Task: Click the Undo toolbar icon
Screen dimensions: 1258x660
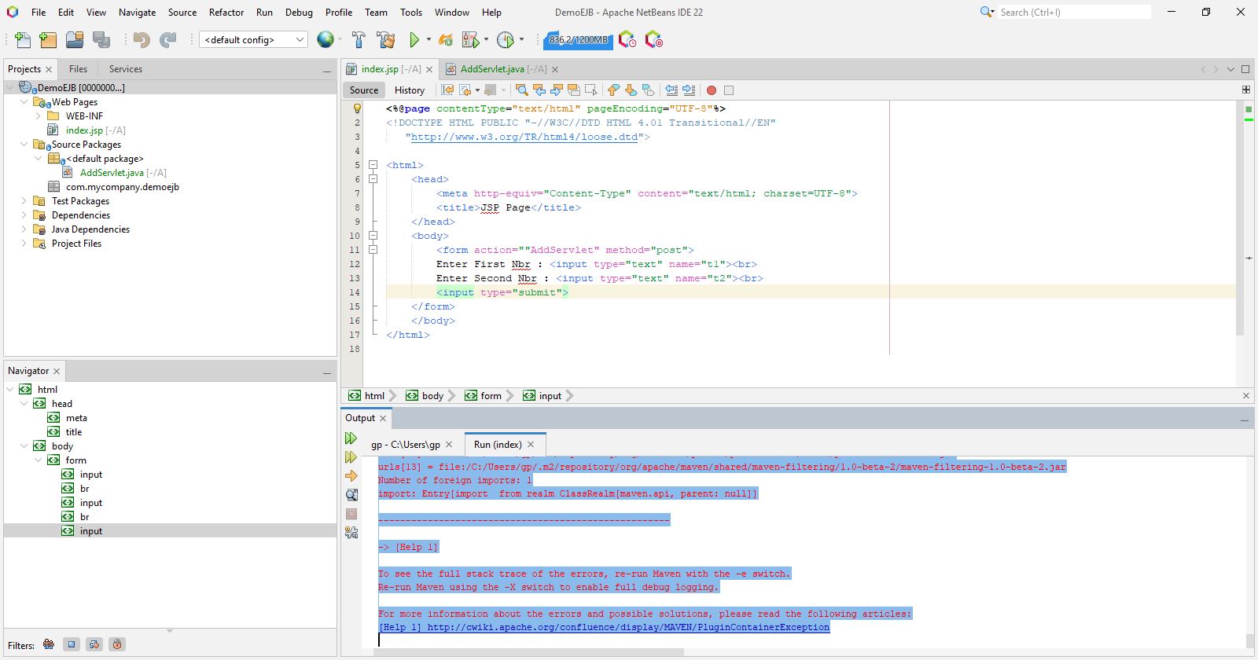Action: point(142,40)
